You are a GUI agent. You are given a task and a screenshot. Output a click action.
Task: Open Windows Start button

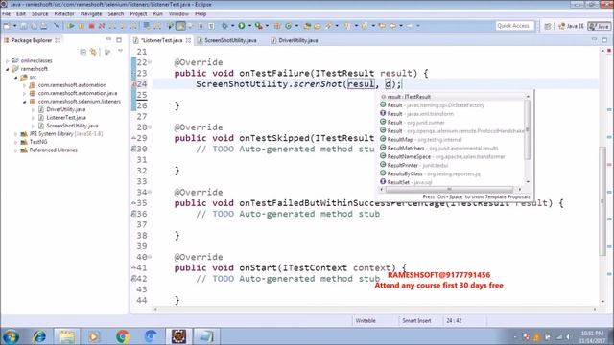click(x=11, y=336)
